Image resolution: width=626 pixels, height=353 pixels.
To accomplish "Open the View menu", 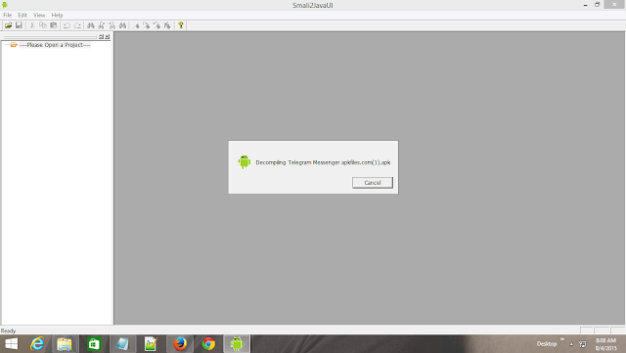I will (39, 16).
